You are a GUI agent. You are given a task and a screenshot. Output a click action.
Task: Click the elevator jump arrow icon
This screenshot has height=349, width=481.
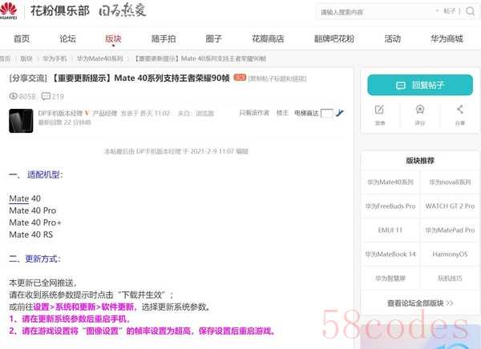[x=340, y=113]
